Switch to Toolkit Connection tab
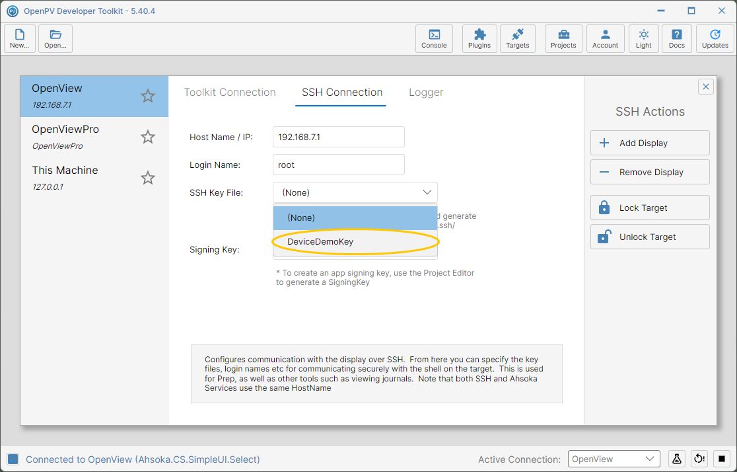Screen dimensions: 737x472 [x=230, y=93]
